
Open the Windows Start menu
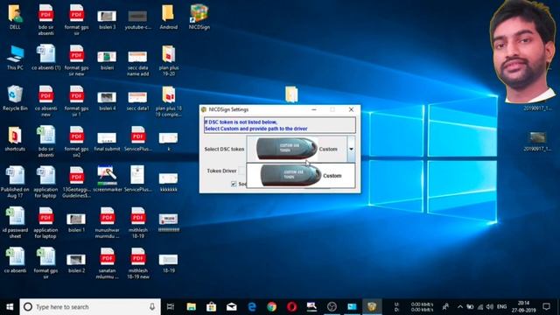(x=10, y=307)
